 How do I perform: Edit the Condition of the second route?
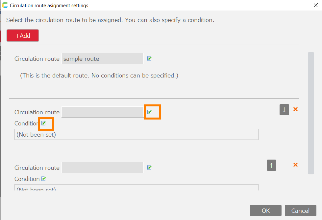[43, 123]
